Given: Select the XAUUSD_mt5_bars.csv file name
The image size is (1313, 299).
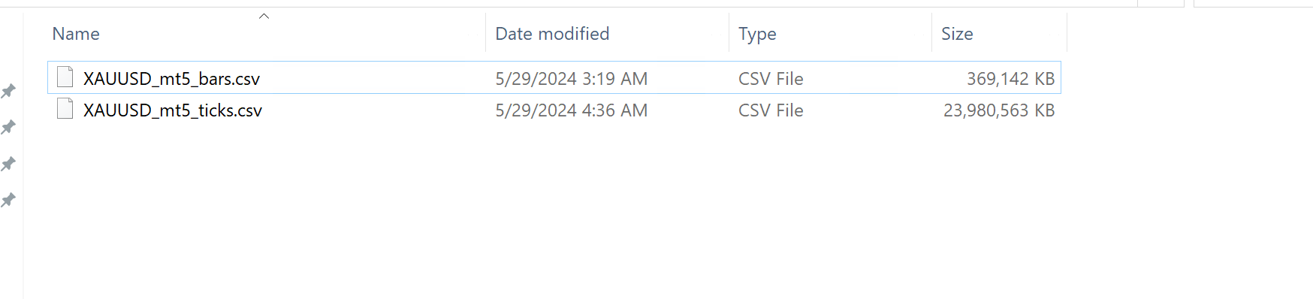Looking at the screenshot, I should click(171, 78).
